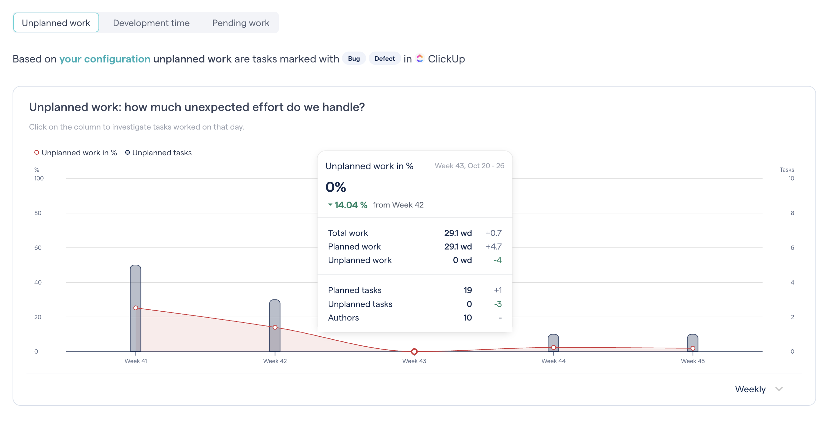Switch to the Development time tab

click(x=151, y=23)
